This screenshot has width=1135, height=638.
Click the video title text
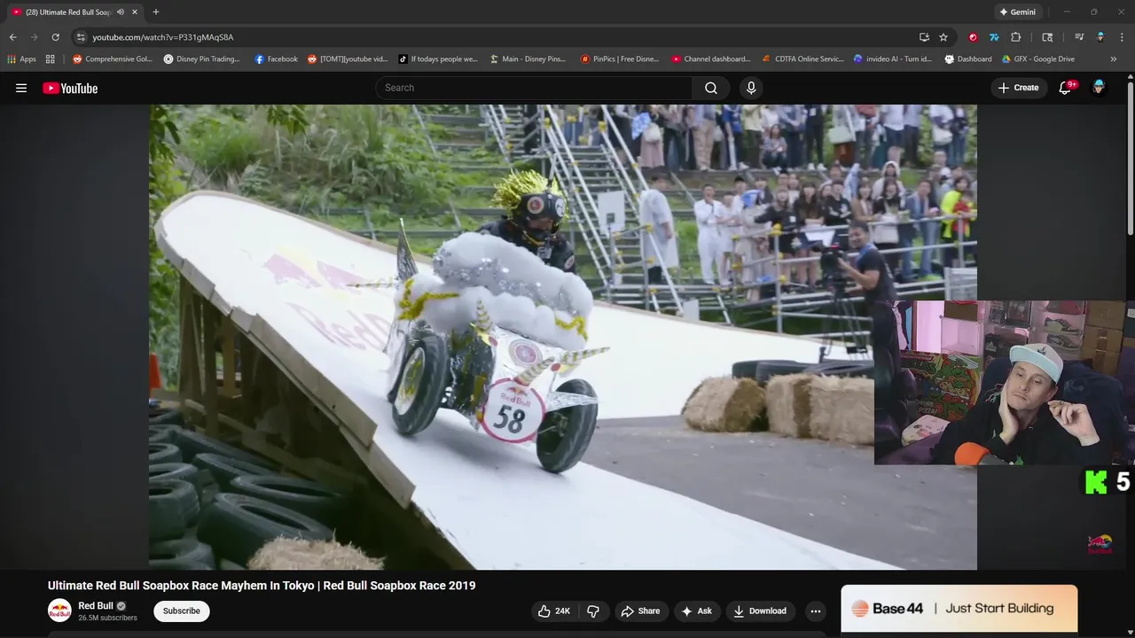click(262, 586)
